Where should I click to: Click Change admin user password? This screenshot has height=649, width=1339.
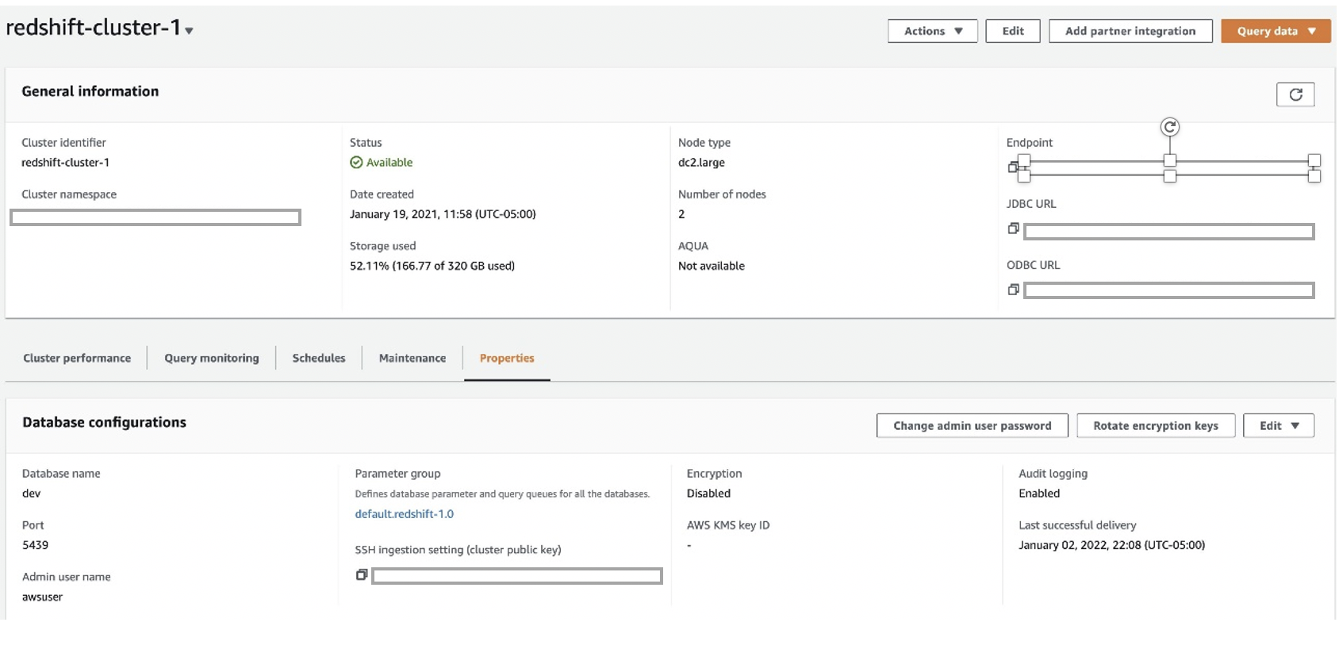[973, 425]
